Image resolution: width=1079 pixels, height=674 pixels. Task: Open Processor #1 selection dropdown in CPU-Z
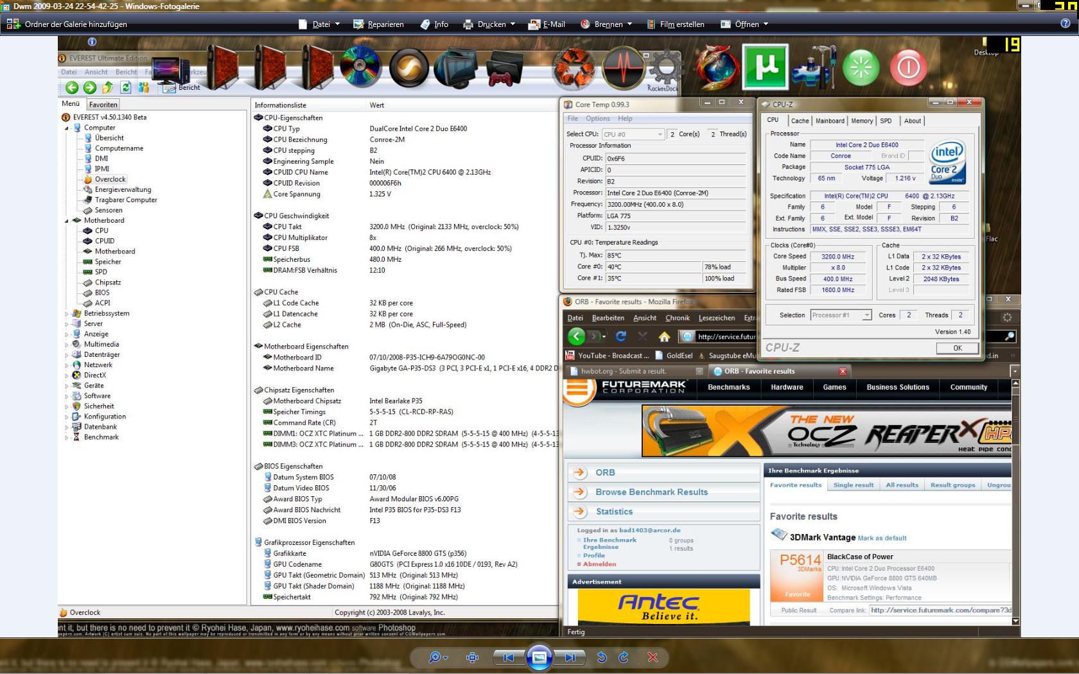841,315
